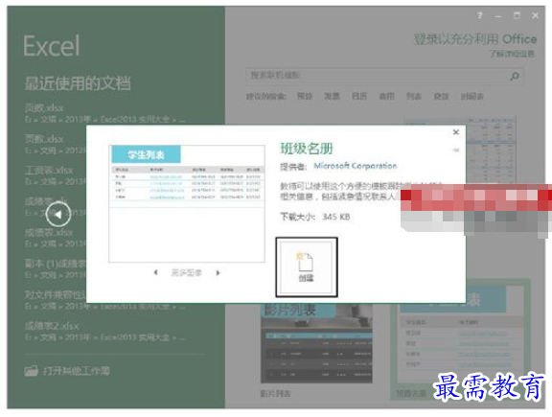Open recent file 成绩表2.xlsx
The height and width of the screenshot is (417, 552).
[x=105, y=331]
